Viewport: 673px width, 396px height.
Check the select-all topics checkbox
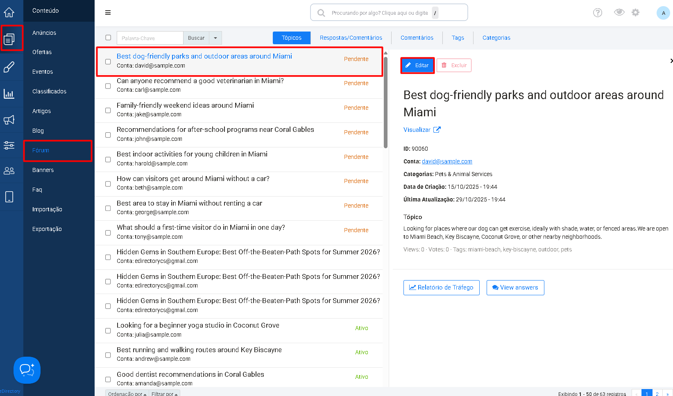click(x=108, y=38)
